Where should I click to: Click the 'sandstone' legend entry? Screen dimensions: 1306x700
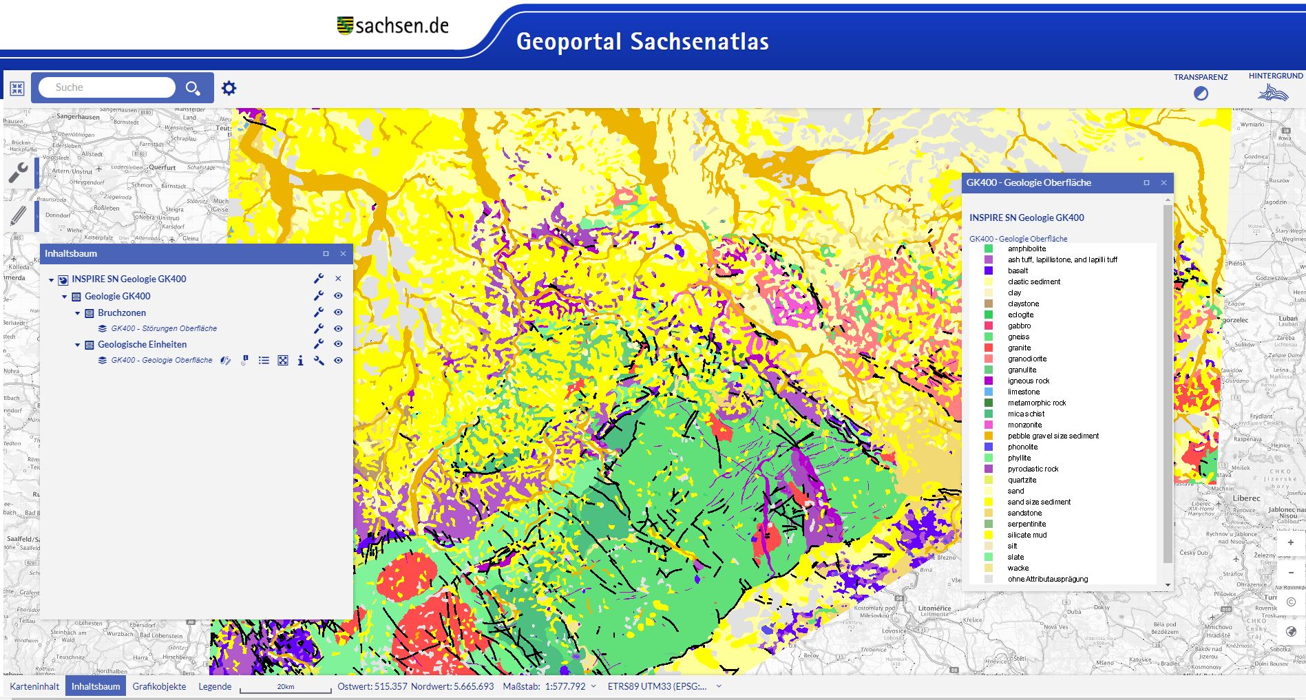click(x=1024, y=513)
